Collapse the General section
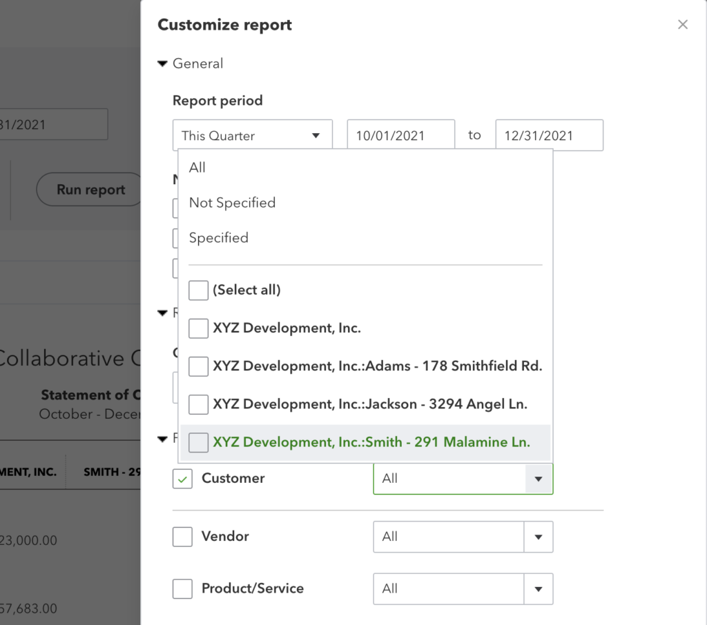Viewport: 707px width, 625px height. tap(163, 64)
